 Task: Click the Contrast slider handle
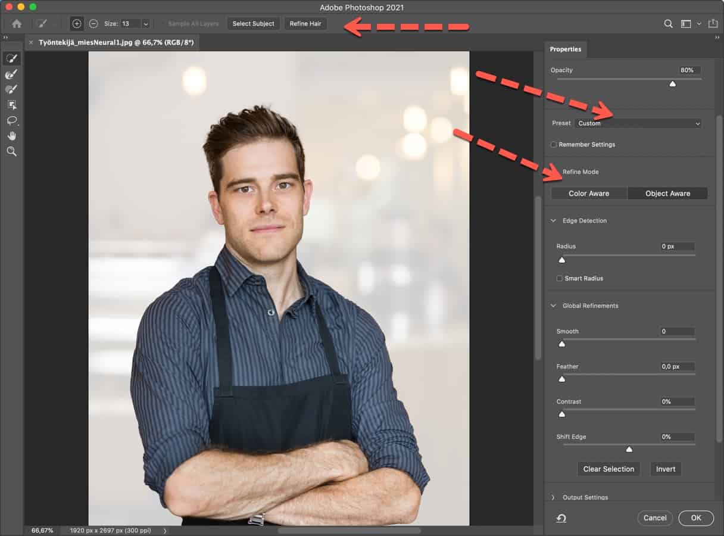pyautogui.click(x=561, y=415)
